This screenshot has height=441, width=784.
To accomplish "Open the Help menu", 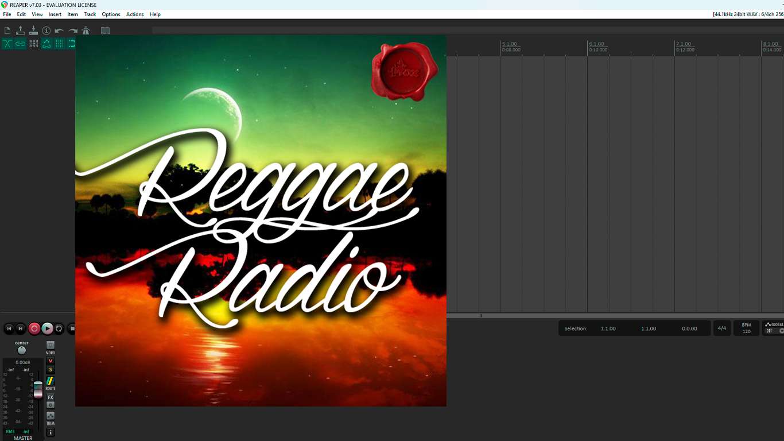I will [155, 14].
